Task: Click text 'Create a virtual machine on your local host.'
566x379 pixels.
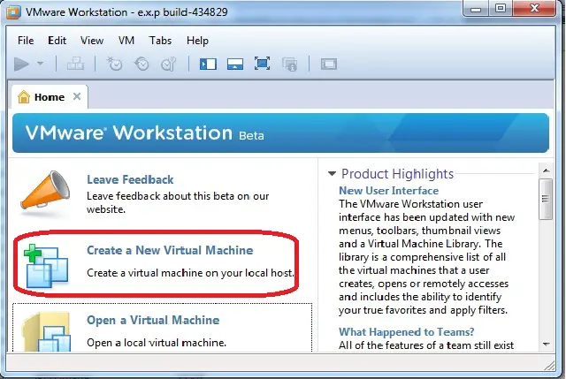Action: (x=190, y=273)
